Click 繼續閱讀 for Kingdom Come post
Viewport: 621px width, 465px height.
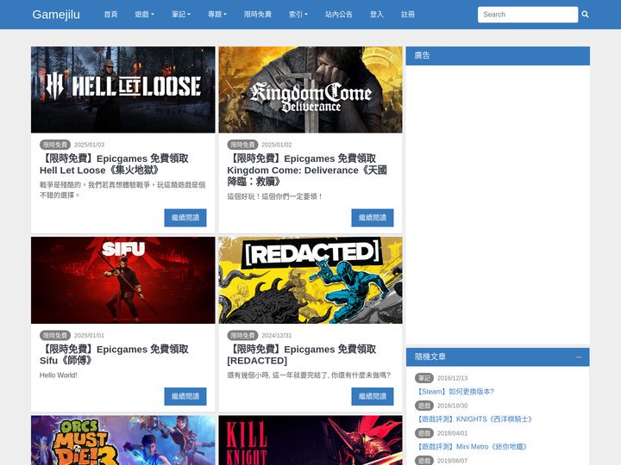pyautogui.click(x=373, y=218)
